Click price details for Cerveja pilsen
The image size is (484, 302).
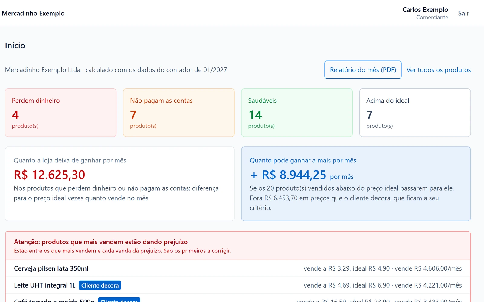tap(383, 268)
